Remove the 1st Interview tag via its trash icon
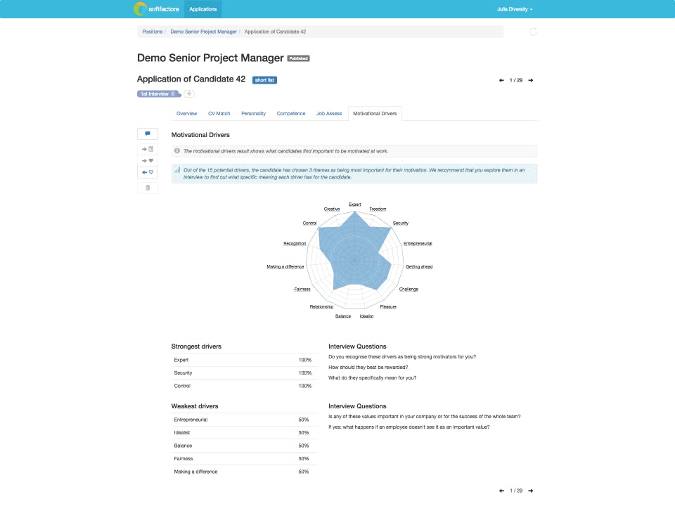 [x=173, y=93]
